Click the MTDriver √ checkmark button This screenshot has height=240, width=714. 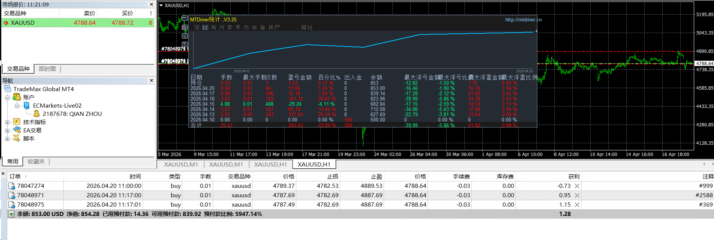[x=185, y=36]
